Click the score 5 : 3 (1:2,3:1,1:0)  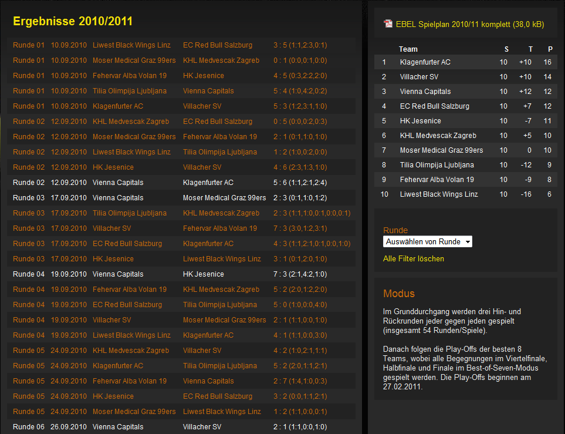(x=300, y=106)
